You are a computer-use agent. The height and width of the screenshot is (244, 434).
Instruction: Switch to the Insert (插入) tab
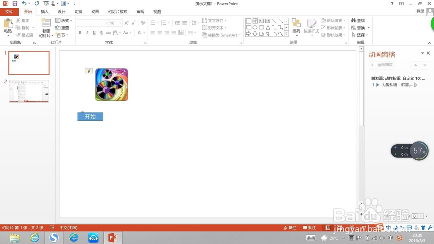pyautogui.click(x=45, y=12)
